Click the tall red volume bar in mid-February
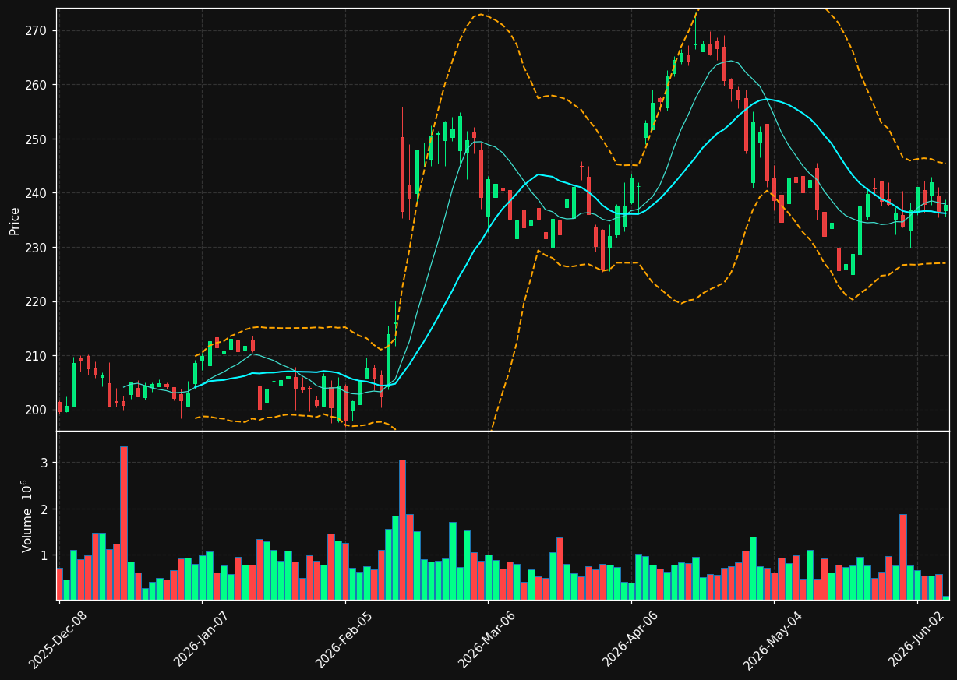957x680 pixels. (402, 530)
